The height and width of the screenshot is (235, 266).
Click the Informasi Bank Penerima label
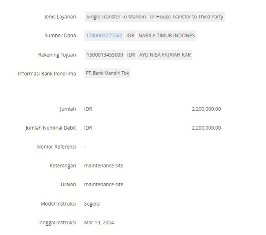[x=47, y=74]
